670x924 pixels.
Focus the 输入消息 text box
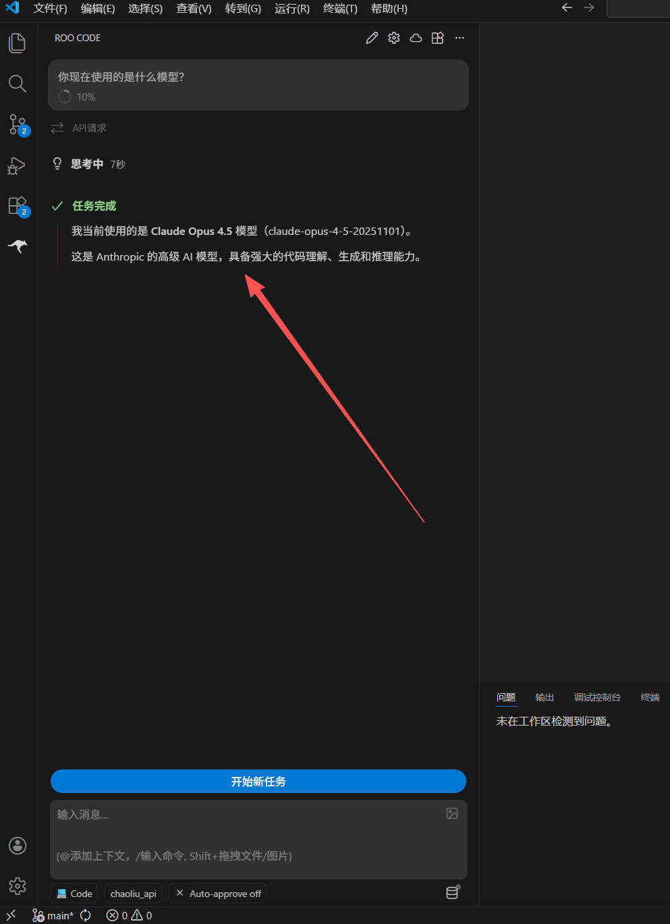(x=258, y=839)
